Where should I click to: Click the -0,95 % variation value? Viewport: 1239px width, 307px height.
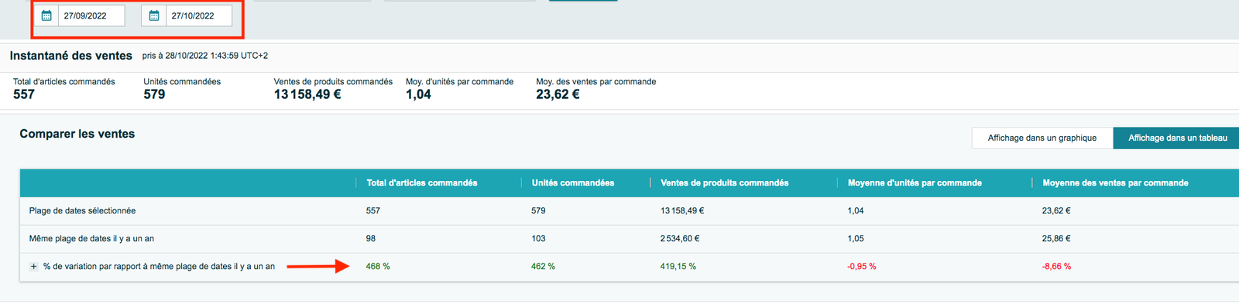pyautogui.click(x=862, y=266)
